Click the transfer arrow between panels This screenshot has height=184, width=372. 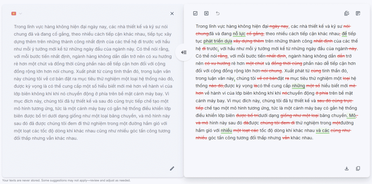(x=184, y=52)
